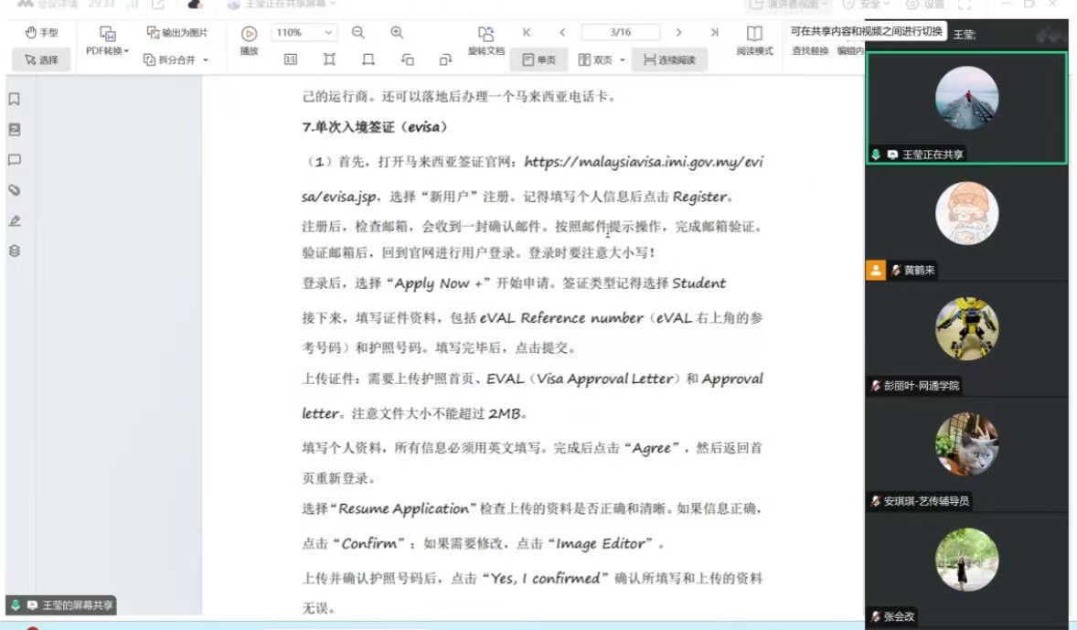This screenshot has height=630, width=1077.
Task: Click the 旋转文档 rotate document icon
Action: (485, 34)
